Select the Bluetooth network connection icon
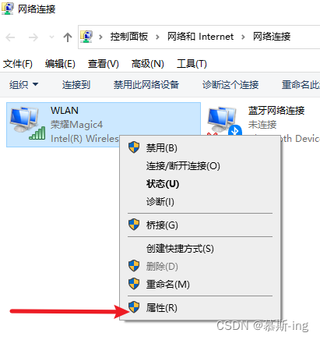Viewport: 320px width, 340px height. [225, 121]
